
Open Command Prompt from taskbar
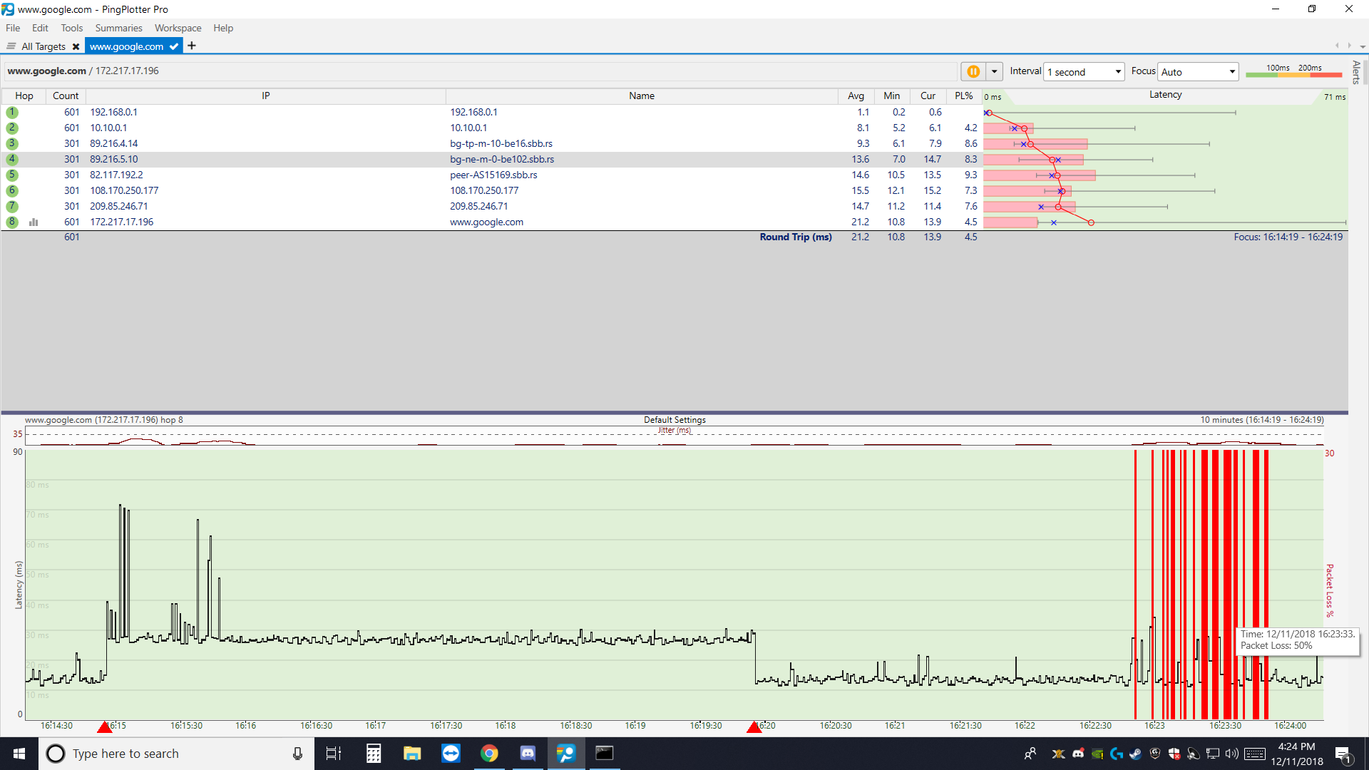pos(605,754)
